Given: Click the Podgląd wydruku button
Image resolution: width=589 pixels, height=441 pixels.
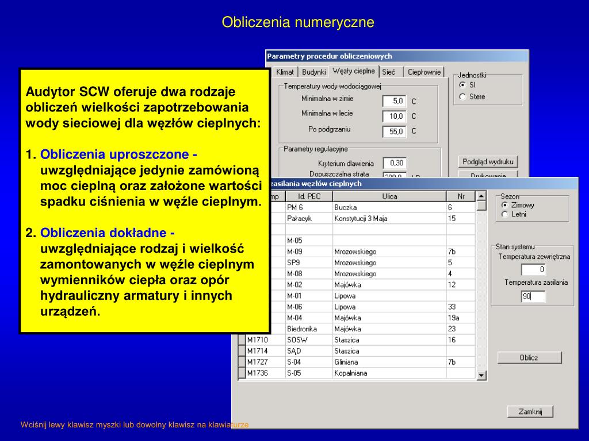Looking at the screenshot, I should (x=488, y=161).
